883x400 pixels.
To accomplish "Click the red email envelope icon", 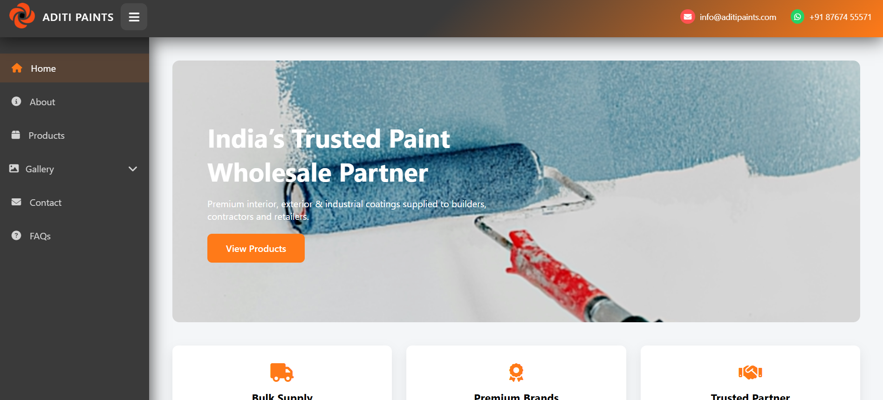I will (x=687, y=17).
